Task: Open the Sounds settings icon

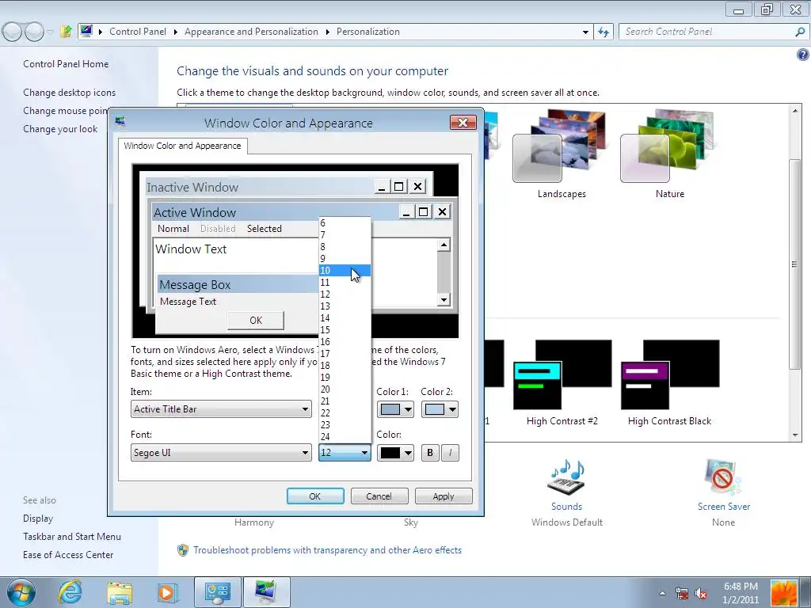Action: point(566,477)
